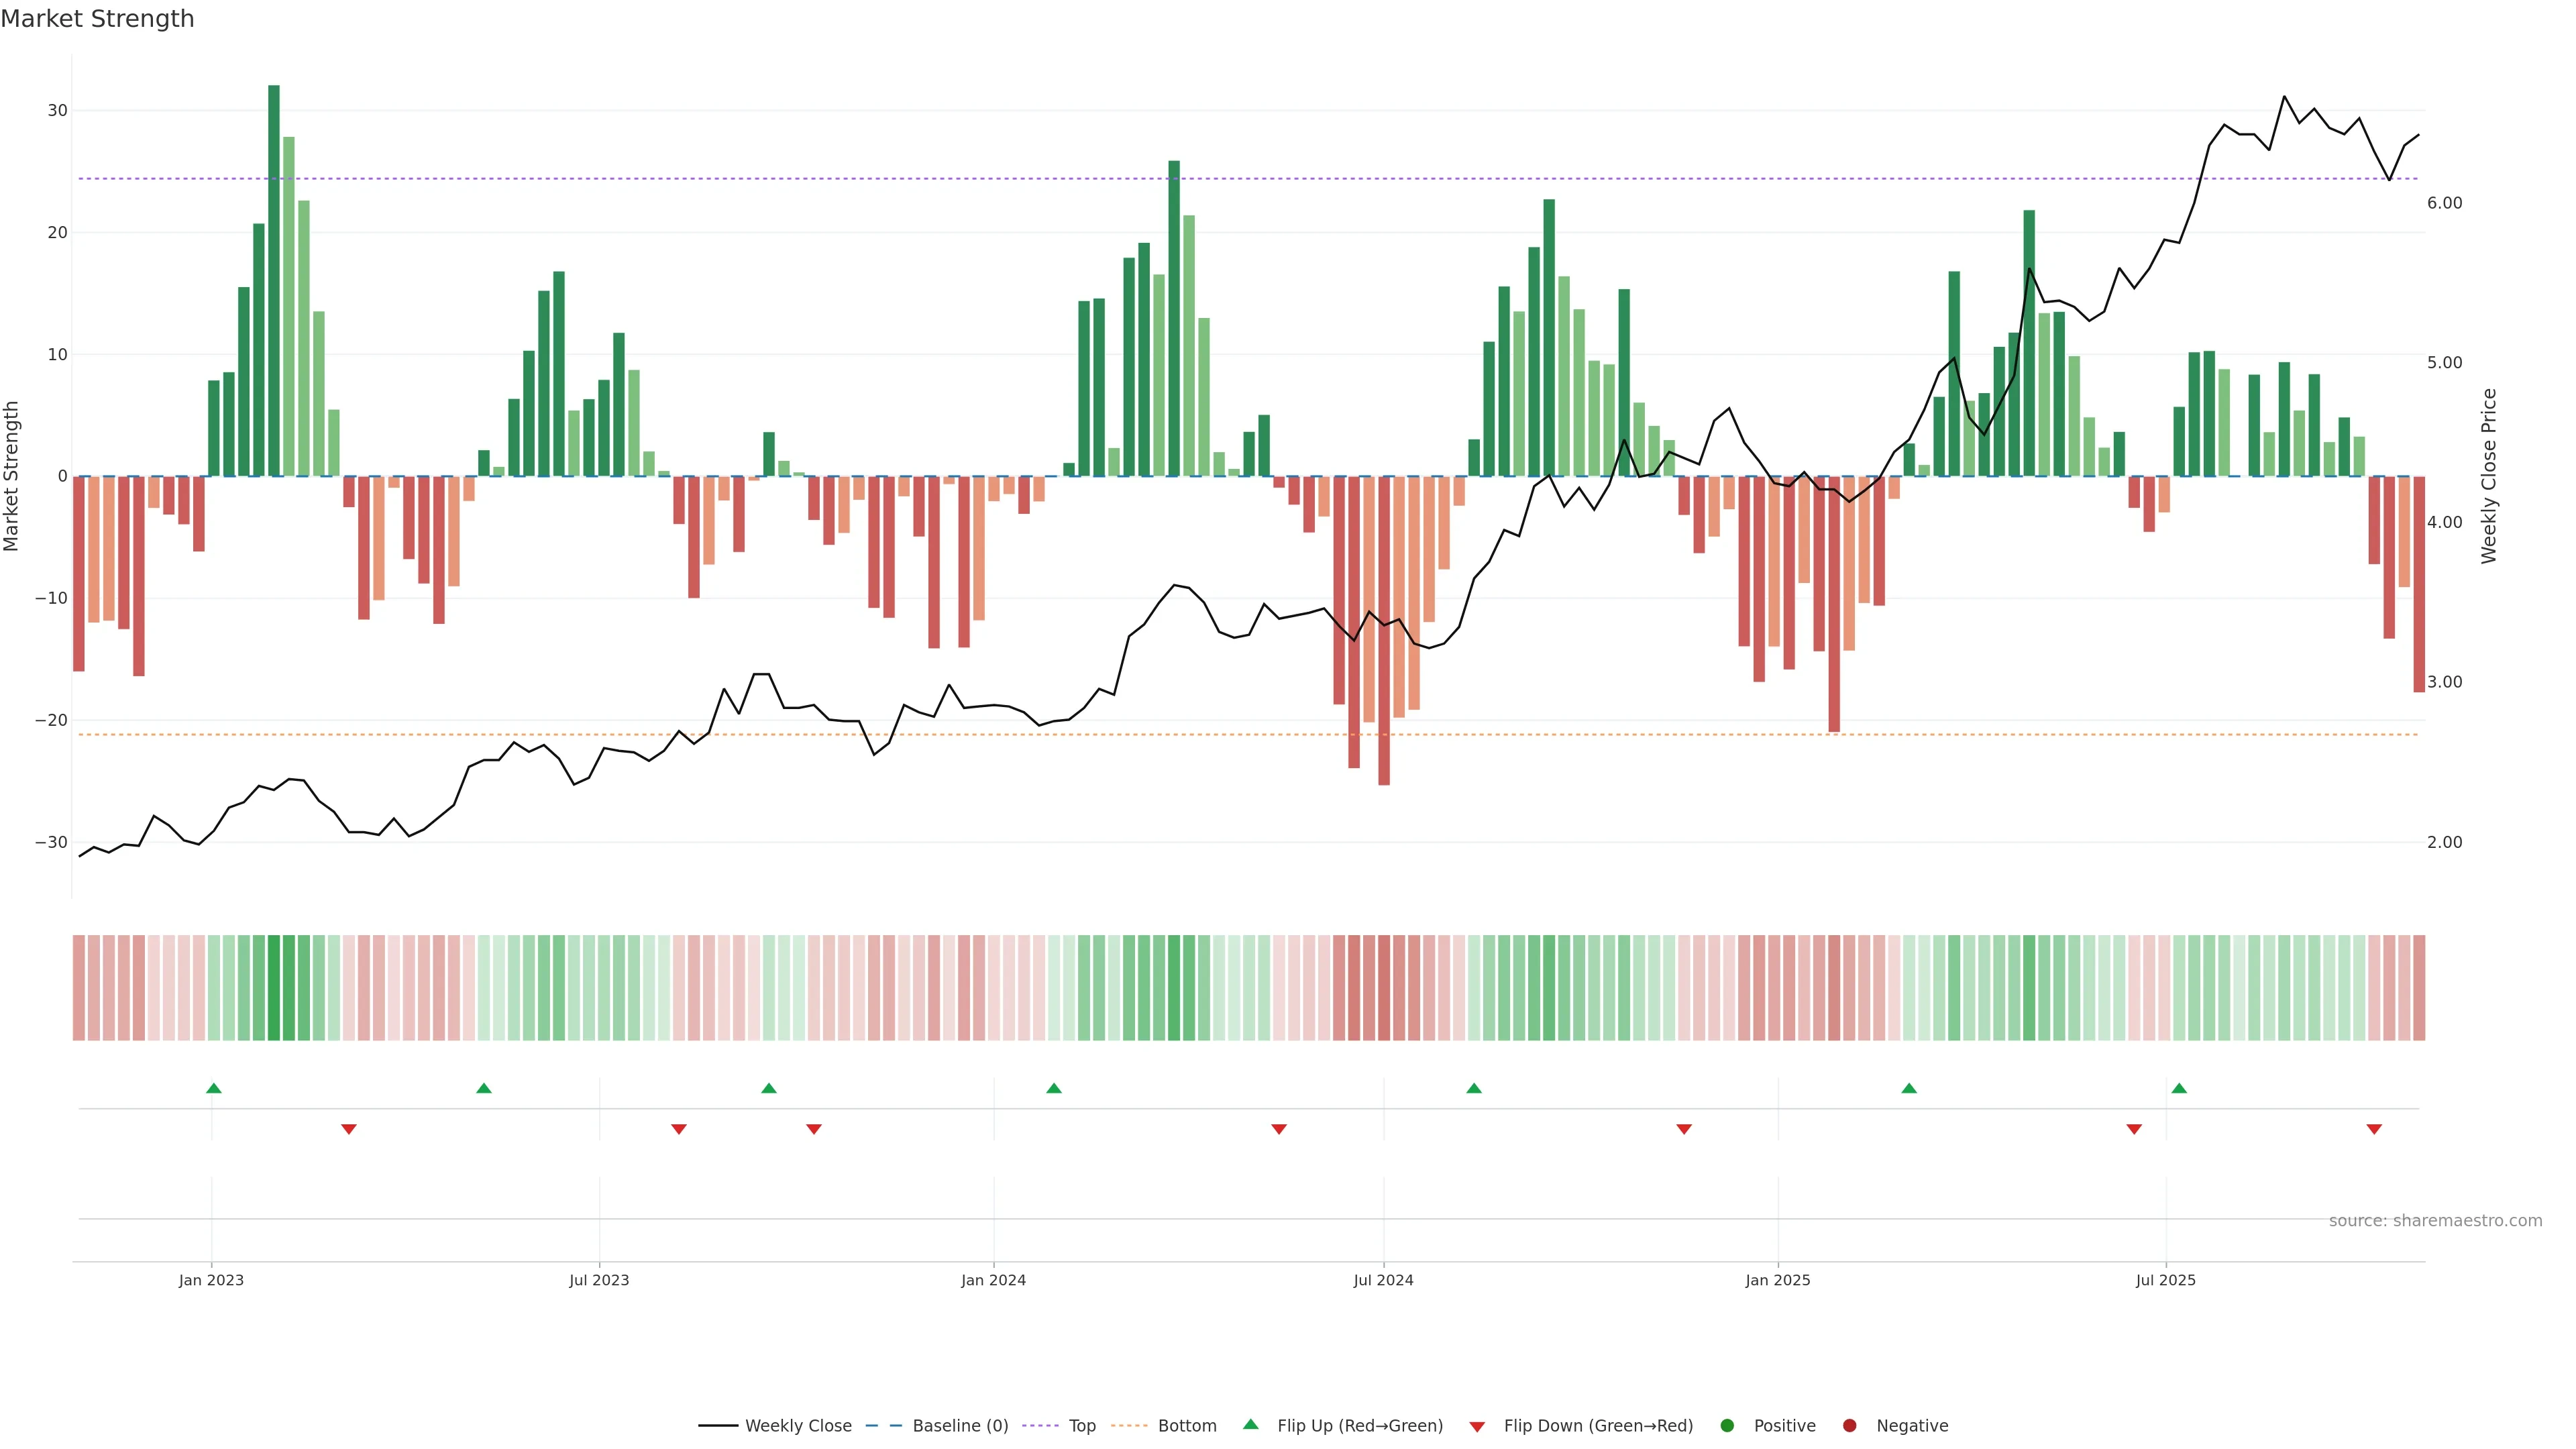
Task: Click the green flip-up triangle after Jan 2024
Action: pos(1054,1088)
